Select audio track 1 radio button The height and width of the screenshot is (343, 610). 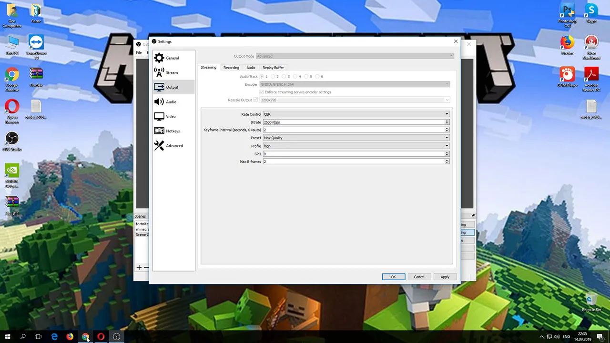(x=262, y=76)
